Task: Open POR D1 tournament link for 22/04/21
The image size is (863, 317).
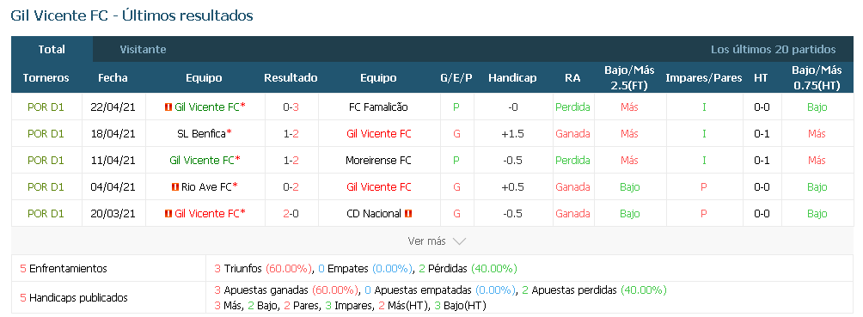Action: click(46, 107)
